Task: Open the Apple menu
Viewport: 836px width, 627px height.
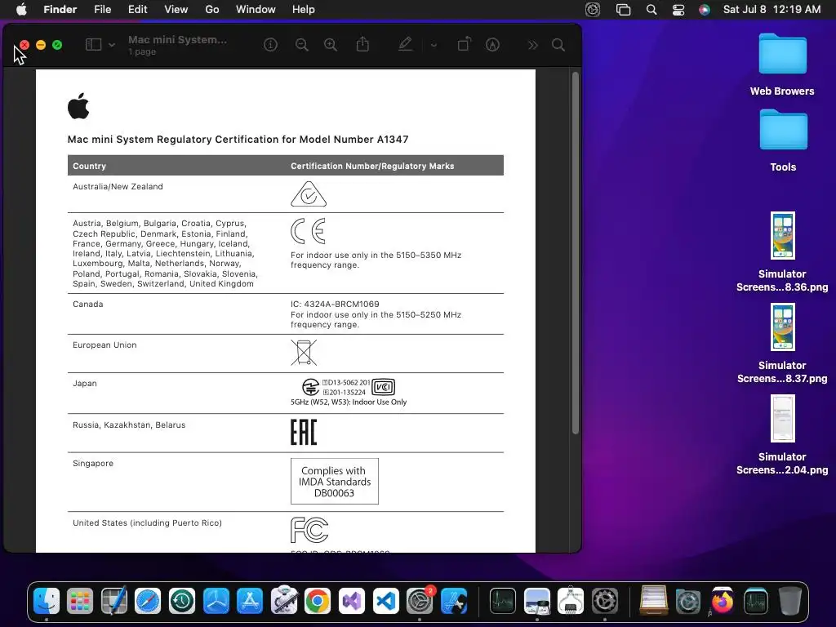Action: tap(21, 10)
